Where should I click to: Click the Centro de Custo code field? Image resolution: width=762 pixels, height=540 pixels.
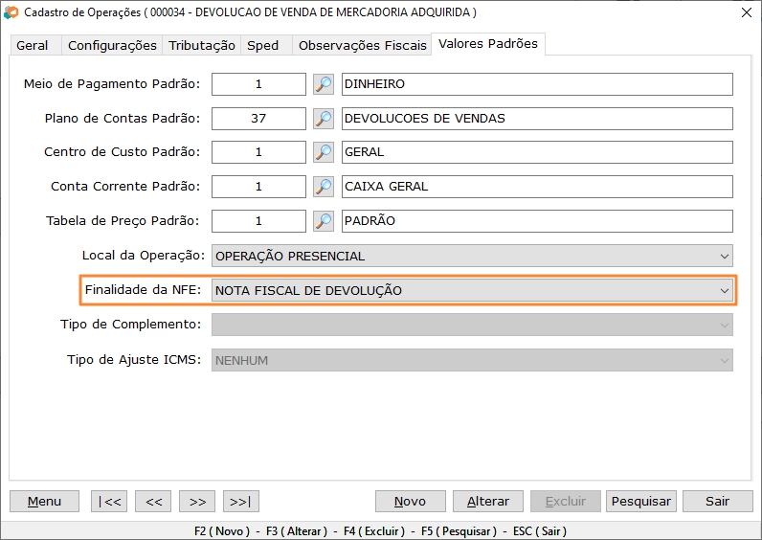point(258,152)
